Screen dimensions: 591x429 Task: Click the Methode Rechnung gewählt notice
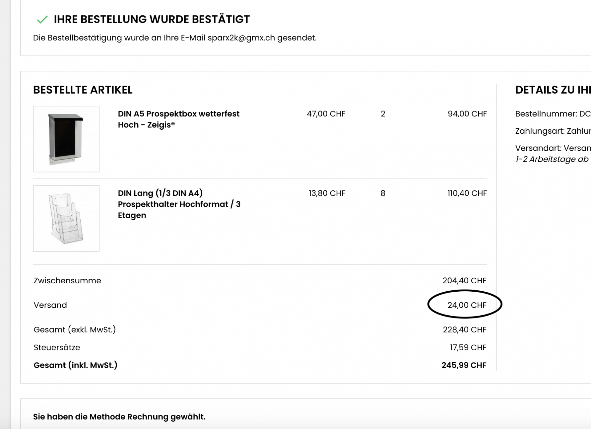click(x=119, y=417)
